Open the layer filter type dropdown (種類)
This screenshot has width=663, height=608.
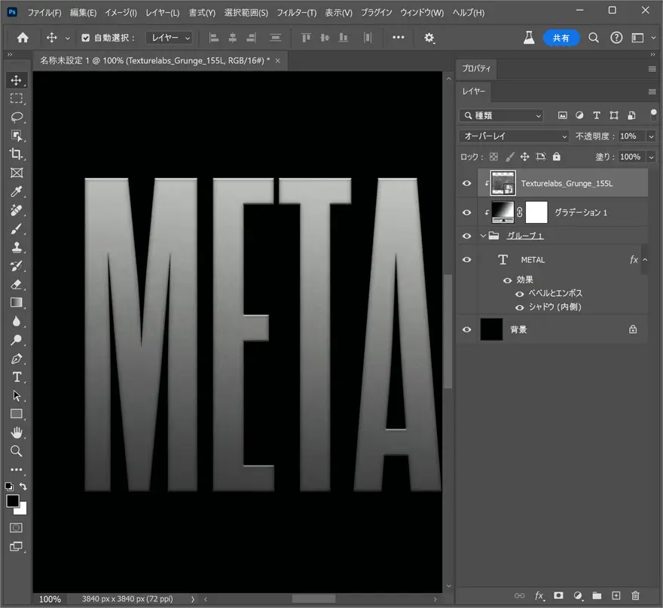coord(502,115)
